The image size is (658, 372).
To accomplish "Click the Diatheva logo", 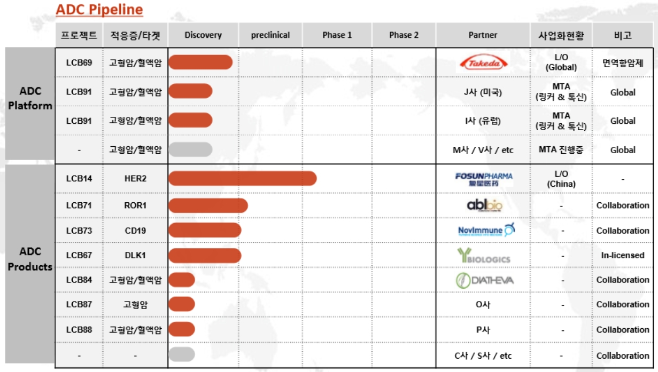I will 483,280.
